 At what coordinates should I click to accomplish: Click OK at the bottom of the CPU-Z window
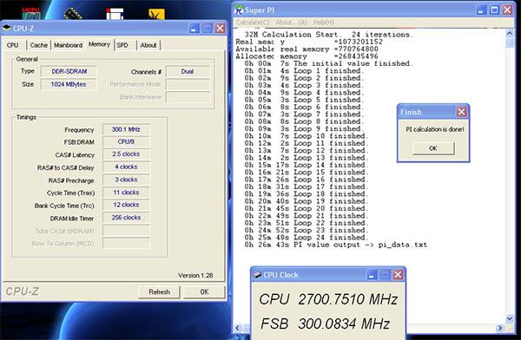pos(204,291)
